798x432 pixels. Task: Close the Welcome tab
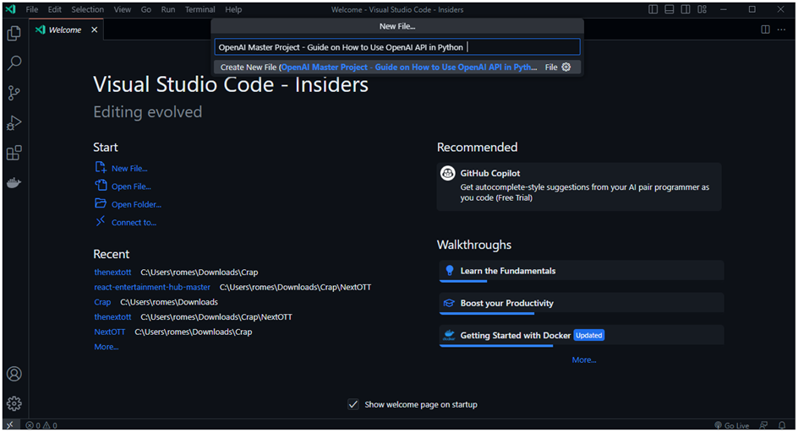click(x=94, y=30)
